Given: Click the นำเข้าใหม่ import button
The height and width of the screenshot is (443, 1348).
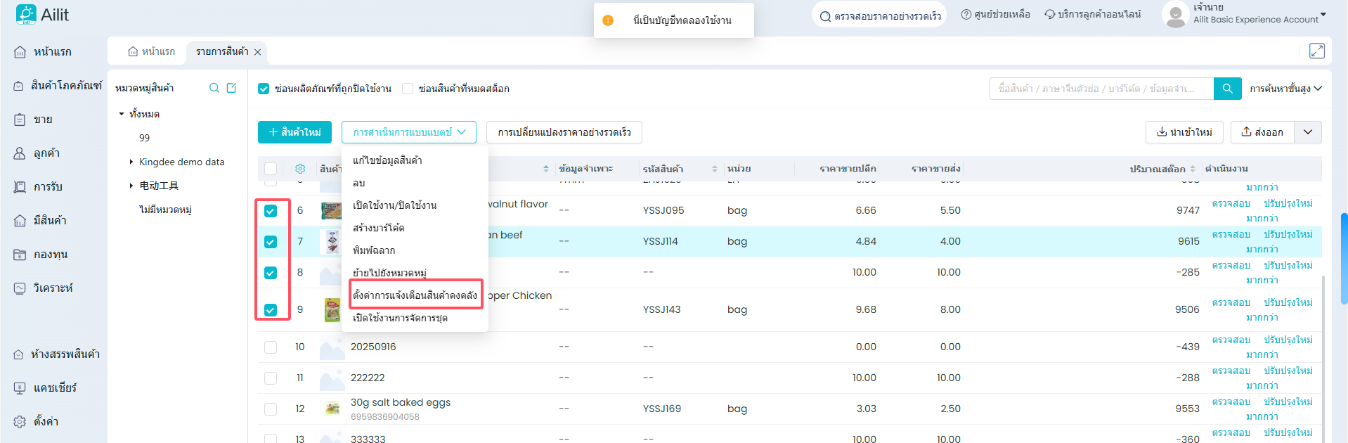Looking at the screenshot, I should tap(1184, 132).
